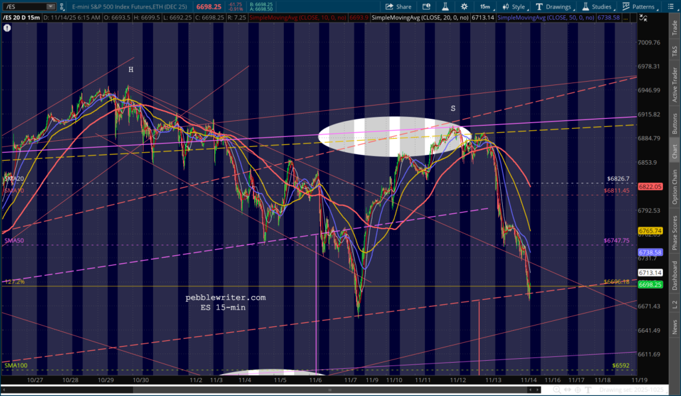The width and height of the screenshot is (681, 396).
Task: Click the candlestick Style icon
Action: [505, 7]
